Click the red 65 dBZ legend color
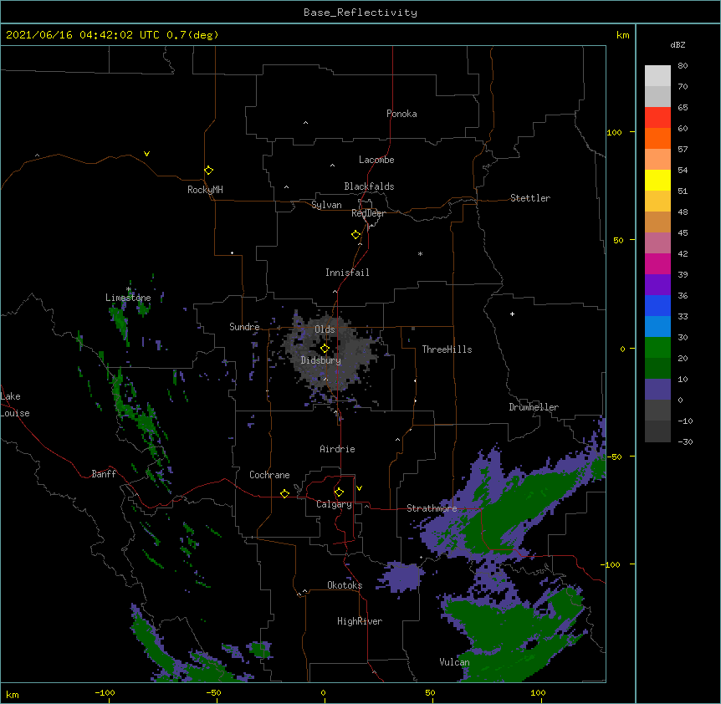The image size is (721, 704). (x=657, y=117)
